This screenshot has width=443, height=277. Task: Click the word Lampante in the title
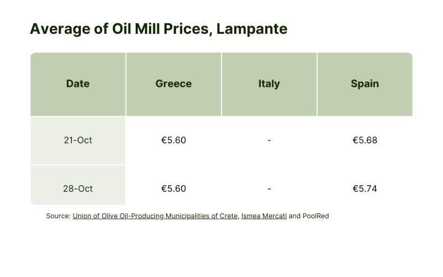coord(252,29)
